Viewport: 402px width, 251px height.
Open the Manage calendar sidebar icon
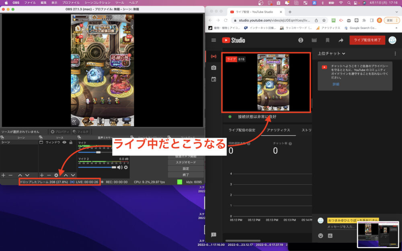(x=213, y=80)
